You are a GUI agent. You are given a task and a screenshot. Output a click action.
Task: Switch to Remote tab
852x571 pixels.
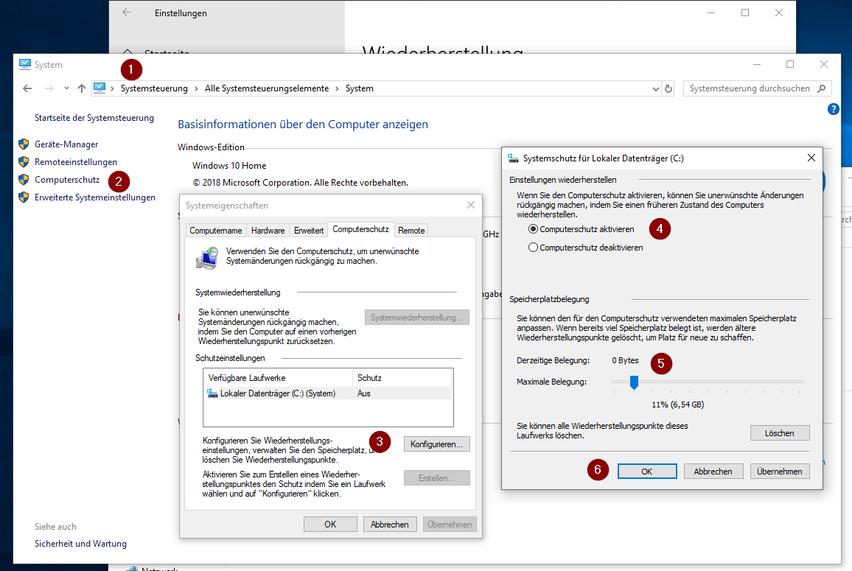coord(411,231)
